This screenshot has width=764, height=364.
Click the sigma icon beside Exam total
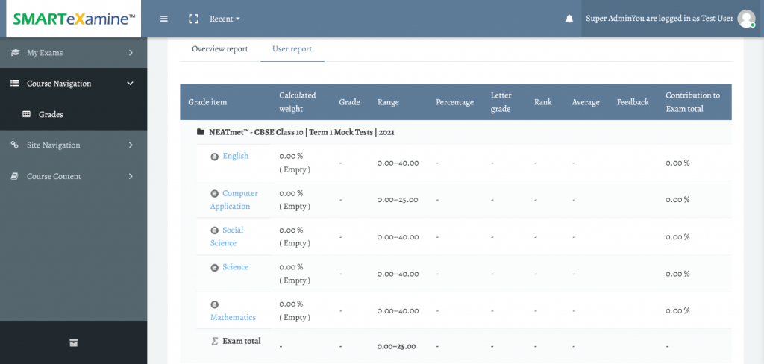[x=214, y=342]
